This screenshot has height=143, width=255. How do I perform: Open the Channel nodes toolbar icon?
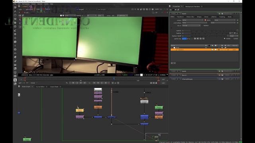[x=15, y=19]
